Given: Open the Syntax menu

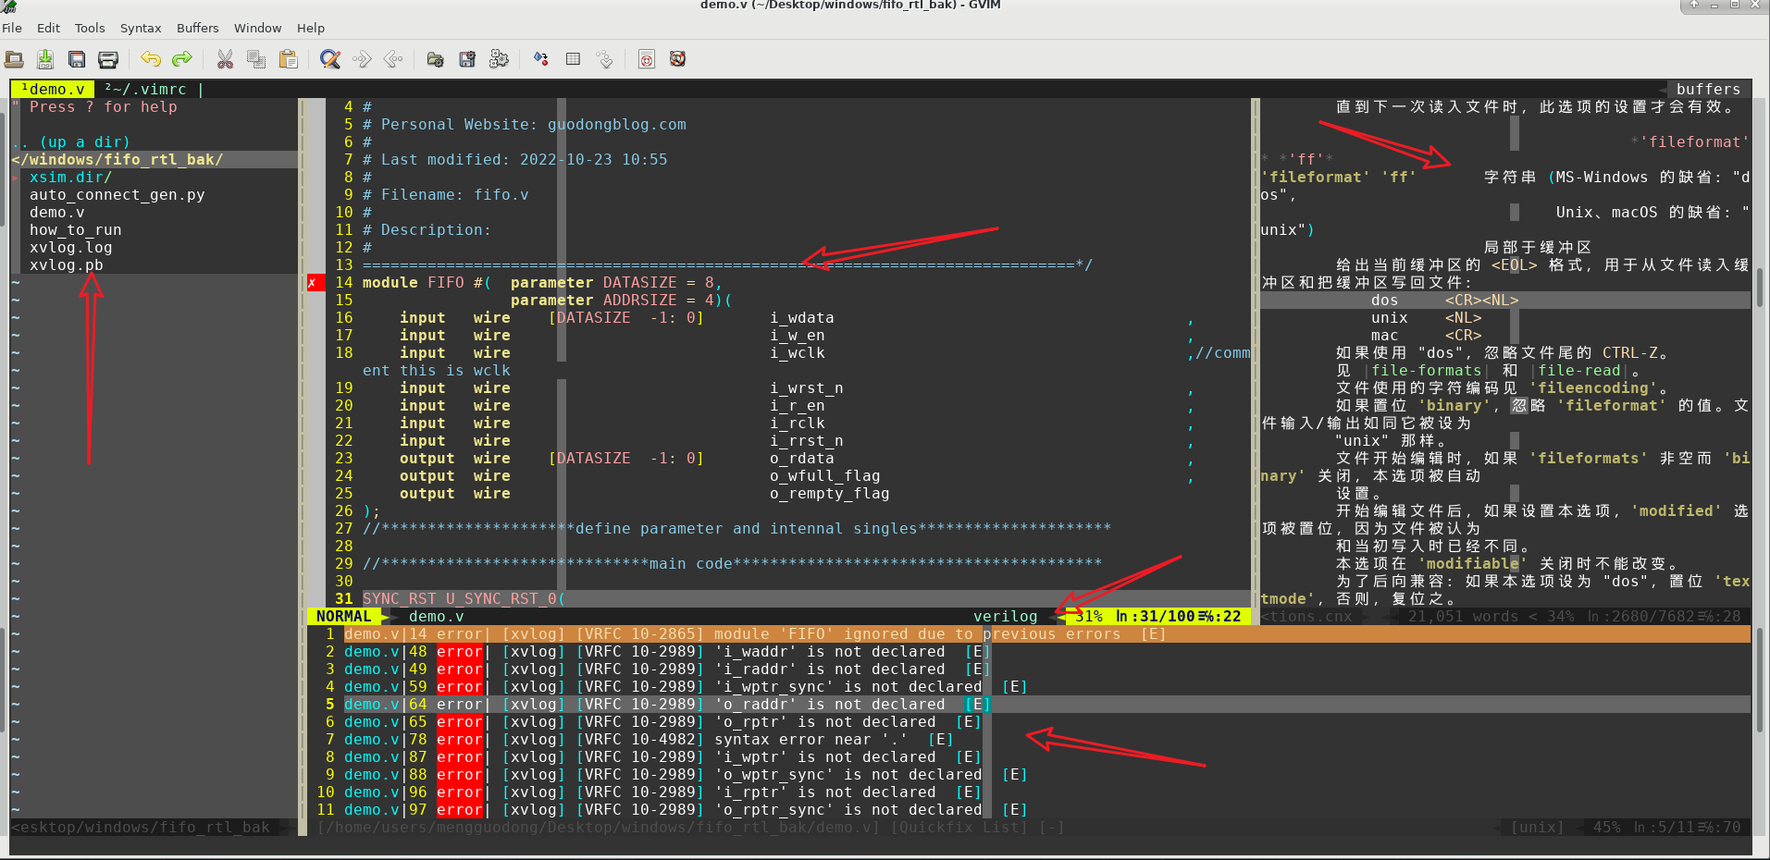Looking at the screenshot, I should (x=141, y=28).
